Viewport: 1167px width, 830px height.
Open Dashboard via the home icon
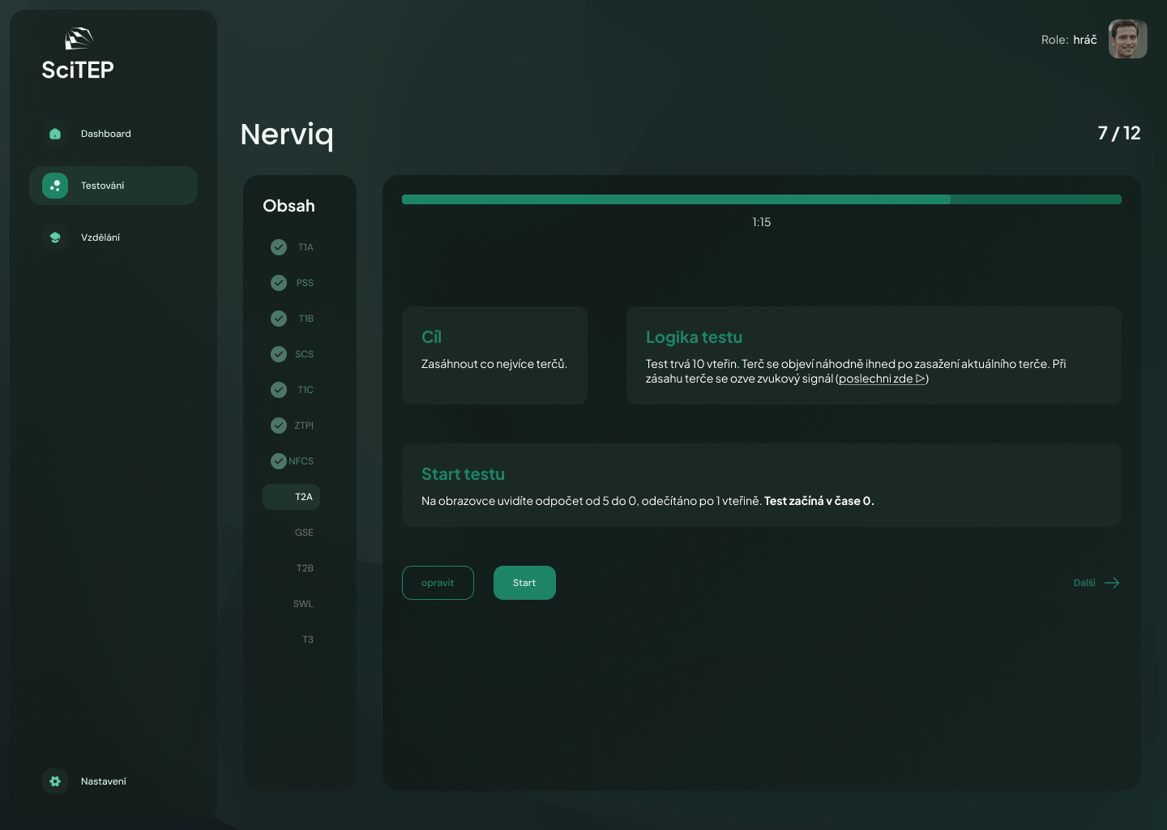click(x=55, y=134)
